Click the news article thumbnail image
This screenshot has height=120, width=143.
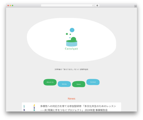point(29,108)
